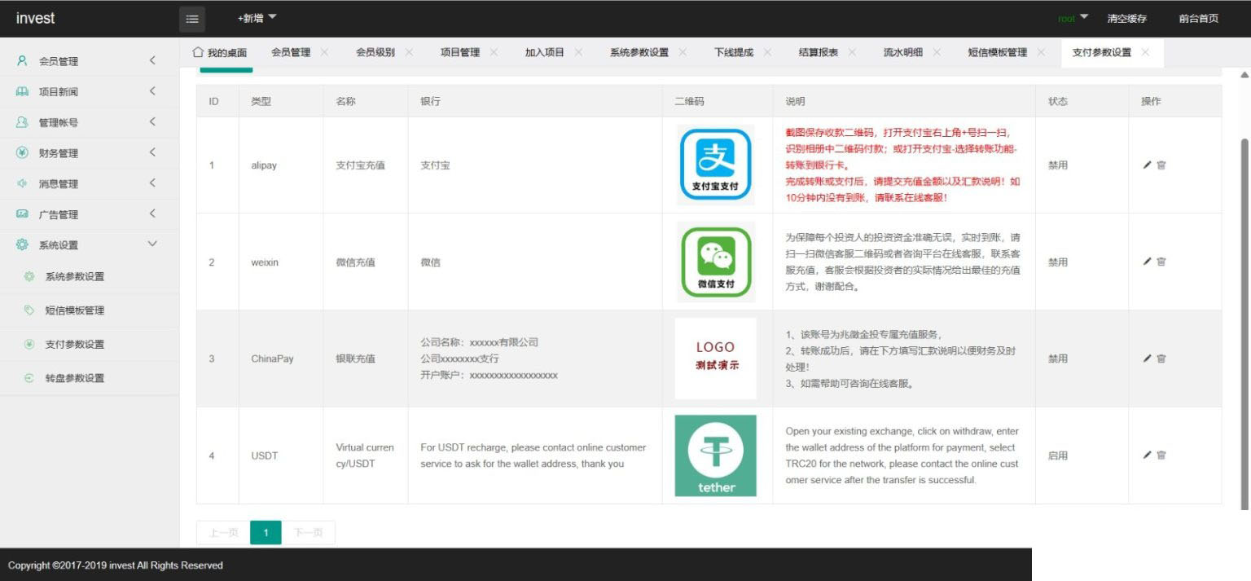This screenshot has height=581, width=1251.
Task: Click the hamburger menu toggle icon
Action: point(192,19)
